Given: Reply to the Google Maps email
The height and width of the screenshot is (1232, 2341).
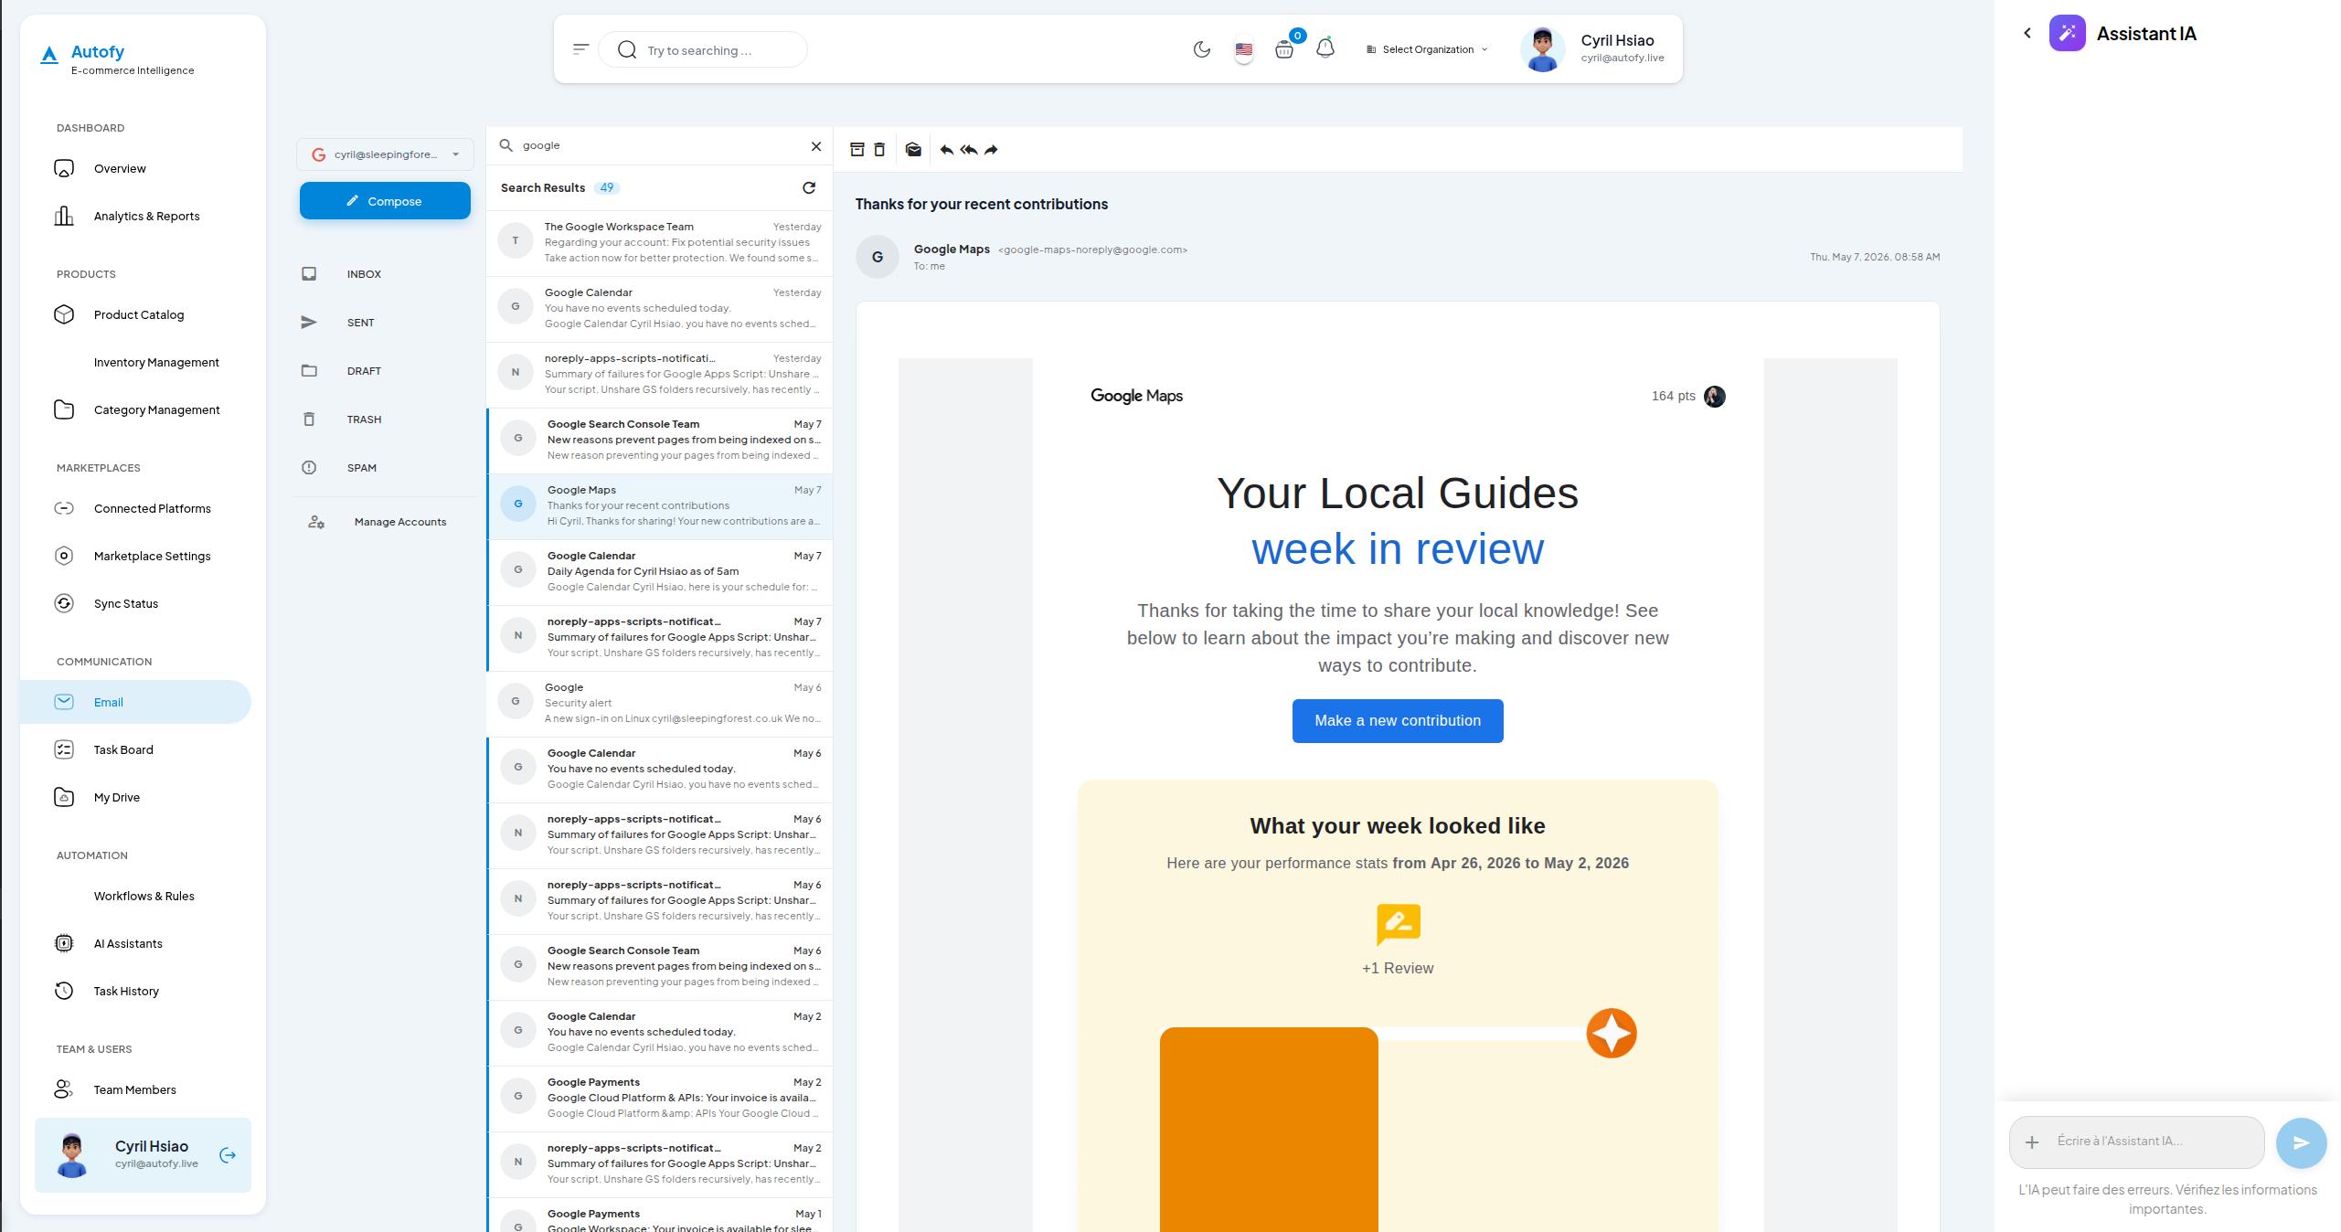Looking at the screenshot, I should pos(947,150).
